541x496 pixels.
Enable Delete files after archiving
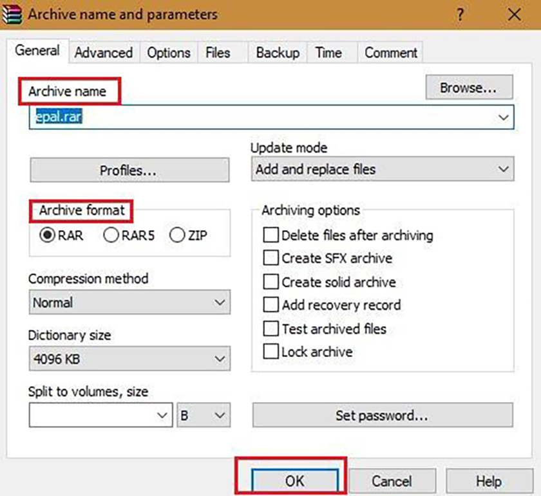click(x=271, y=235)
